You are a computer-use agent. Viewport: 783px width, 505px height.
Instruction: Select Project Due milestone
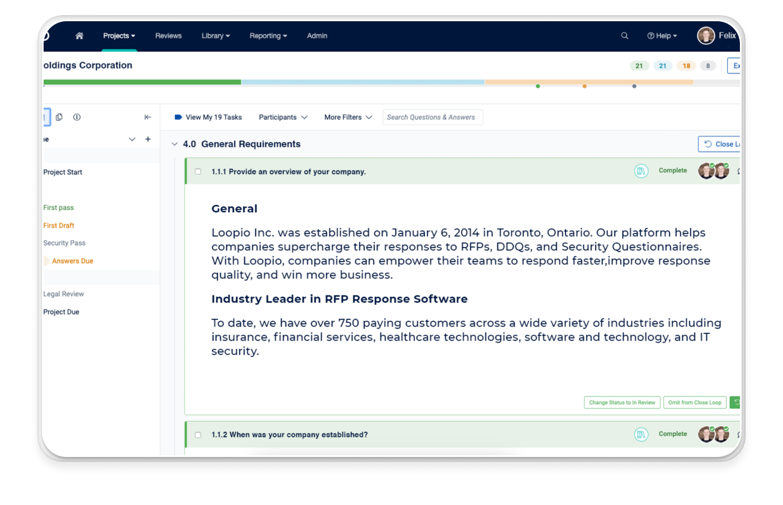click(x=62, y=312)
